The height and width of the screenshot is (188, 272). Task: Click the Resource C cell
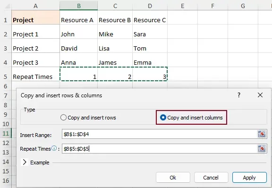[150, 17]
